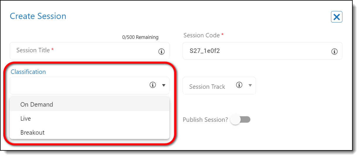Click the Session Code info icon
The width and height of the screenshot is (360, 158).
tap(334, 51)
